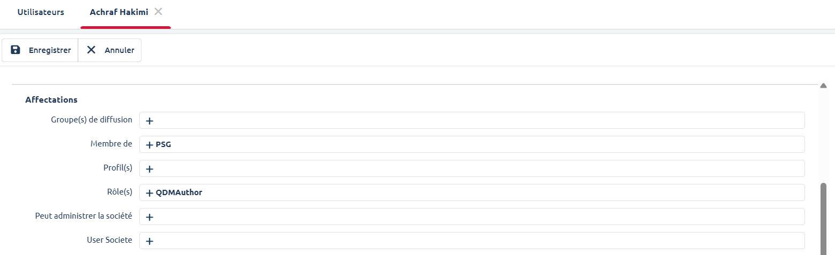Click inside the User Societe field
The width and height of the screenshot is (835, 255).
point(472,241)
